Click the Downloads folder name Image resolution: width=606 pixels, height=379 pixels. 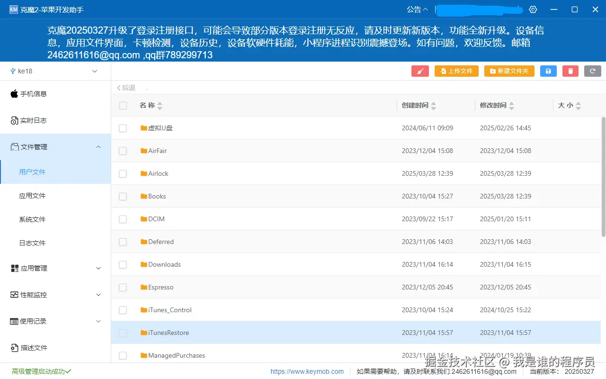tap(164, 264)
